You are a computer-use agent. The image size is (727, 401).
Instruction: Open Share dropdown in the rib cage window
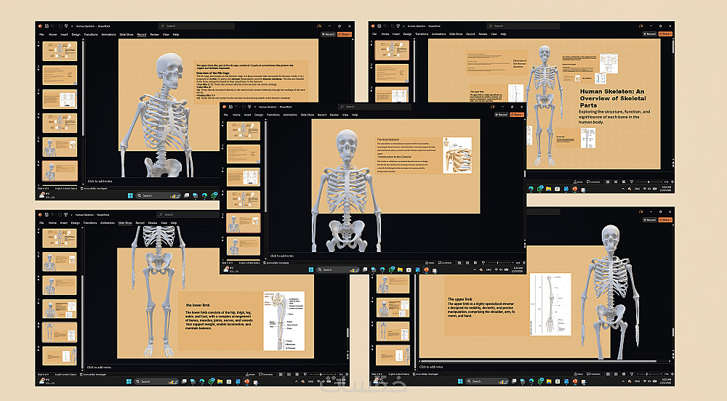(345, 34)
